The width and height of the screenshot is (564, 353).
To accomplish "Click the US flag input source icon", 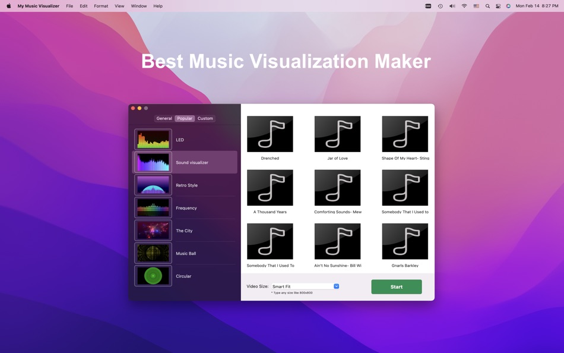I will (476, 6).
